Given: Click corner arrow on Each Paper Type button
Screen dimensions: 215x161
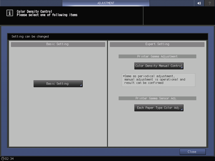Looking at the screenshot, I should (x=181, y=110).
